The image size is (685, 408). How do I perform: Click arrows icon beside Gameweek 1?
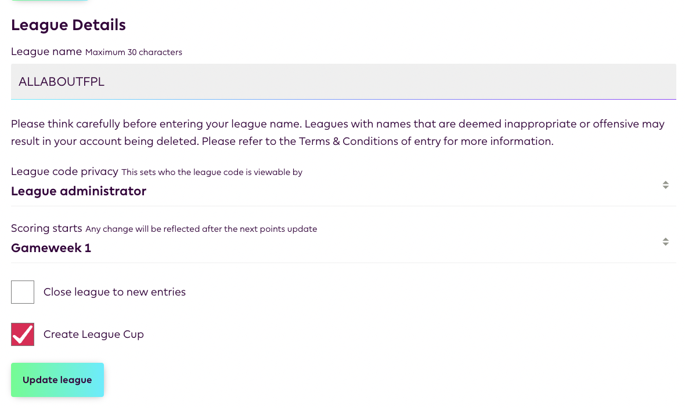click(x=665, y=242)
